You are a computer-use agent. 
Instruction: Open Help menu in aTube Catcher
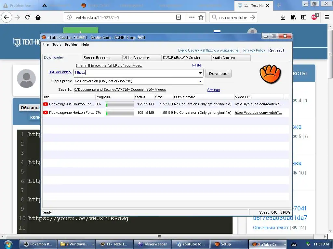pyautogui.click(x=85, y=44)
